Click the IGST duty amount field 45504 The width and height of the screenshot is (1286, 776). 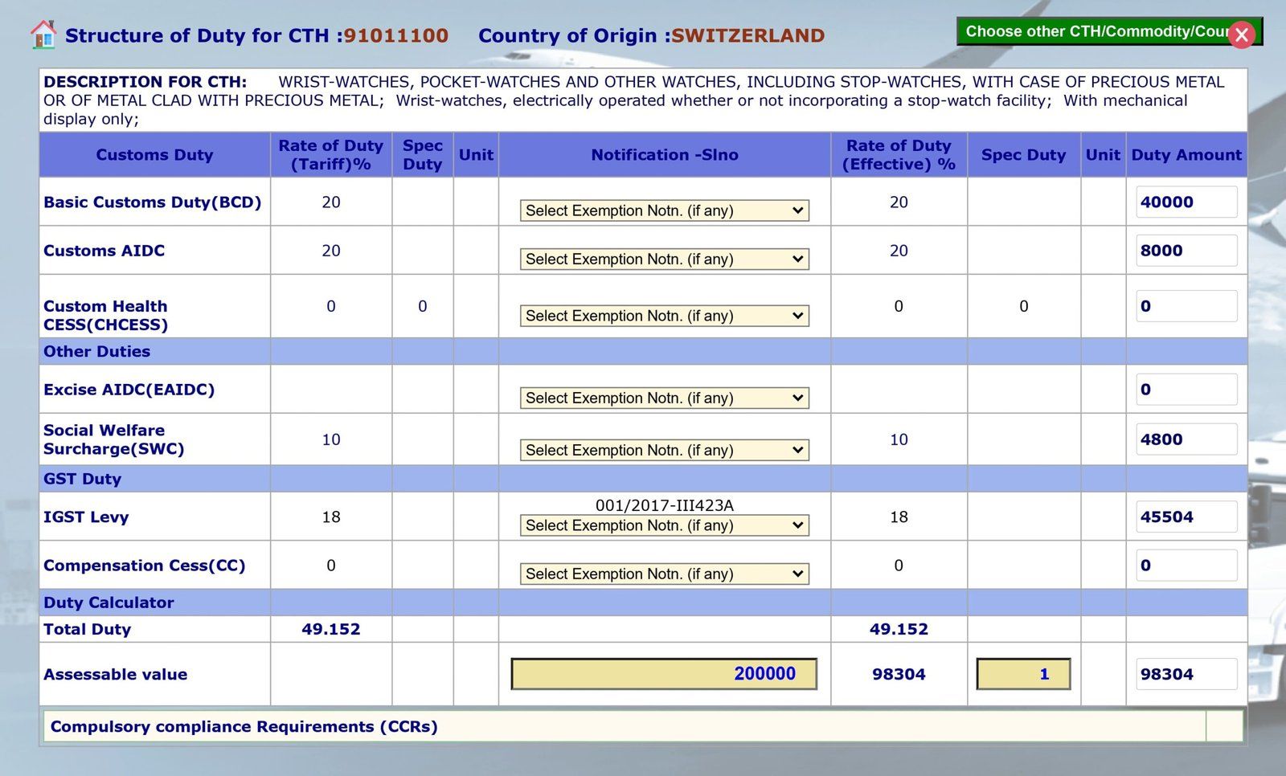pos(1186,517)
